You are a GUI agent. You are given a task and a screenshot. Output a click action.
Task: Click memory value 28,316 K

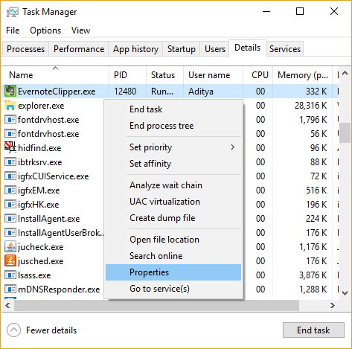(x=310, y=106)
